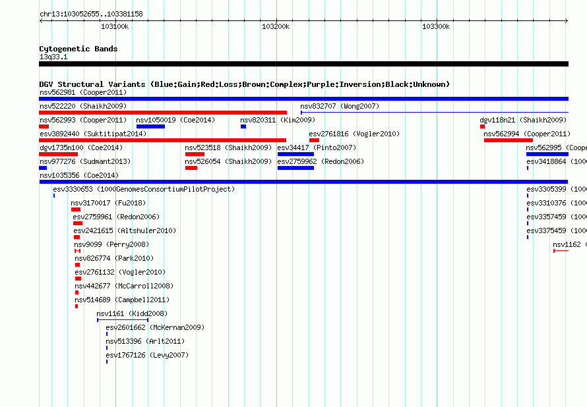Click red bar under esv3892440
Image resolution: width=587 pixels, height=407 pixels.
(162, 140)
